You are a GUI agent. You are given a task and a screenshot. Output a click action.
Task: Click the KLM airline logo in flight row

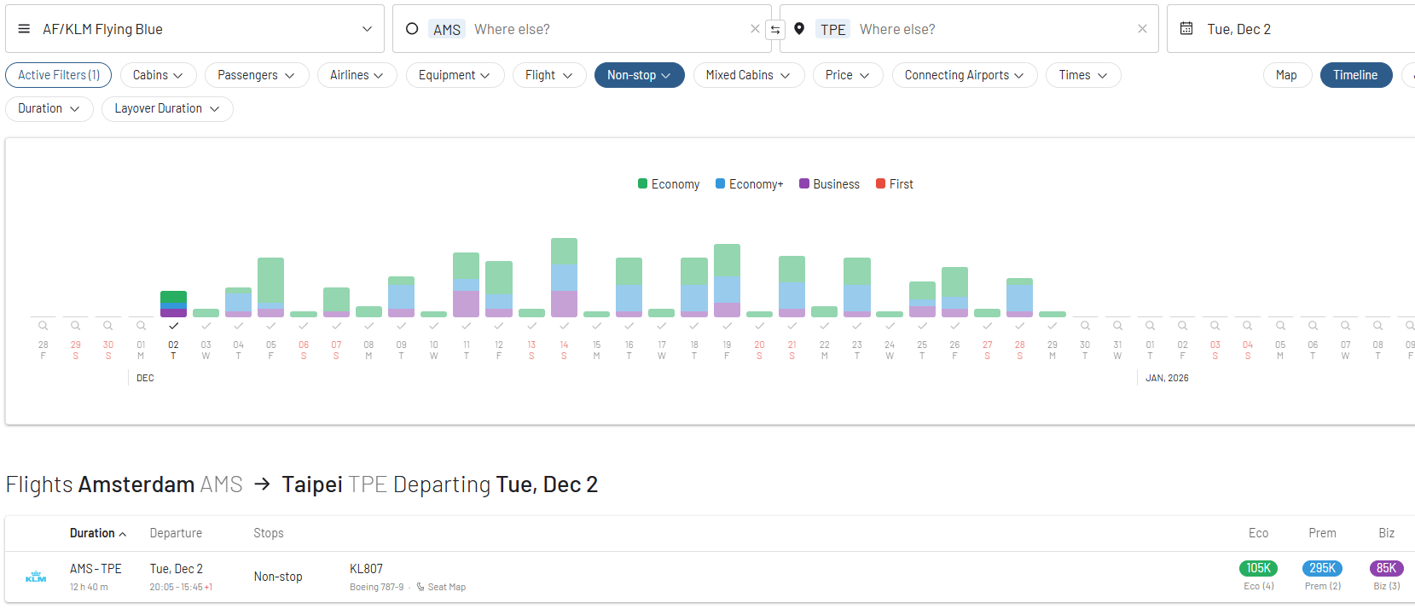[36, 577]
